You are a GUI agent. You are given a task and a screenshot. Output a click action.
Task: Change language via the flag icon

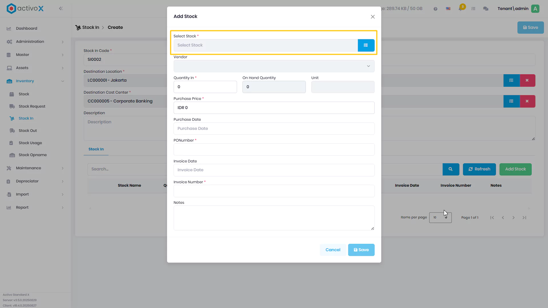tap(448, 9)
